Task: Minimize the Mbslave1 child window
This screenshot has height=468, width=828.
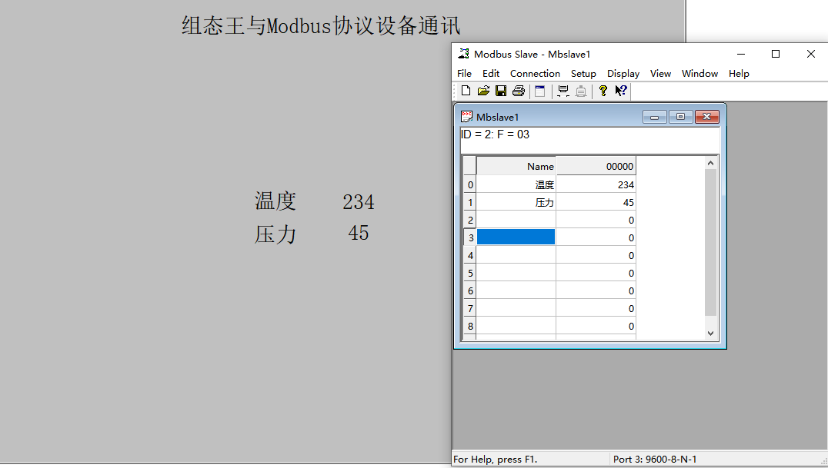Action: click(x=654, y=117)
